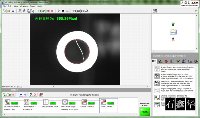
Task: Toggle the main window view icon
Action: (x=155, y=11)
